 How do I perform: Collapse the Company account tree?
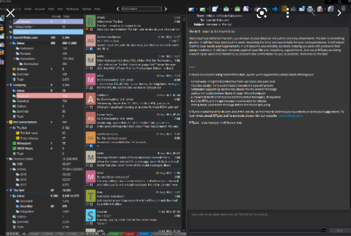tap(7, 85)
